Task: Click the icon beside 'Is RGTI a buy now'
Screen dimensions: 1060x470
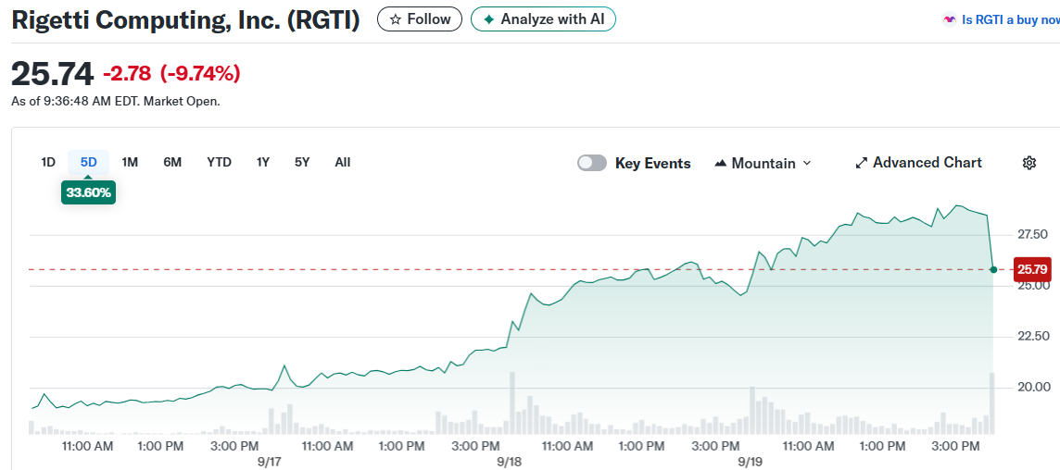Action: click(949, 19)
